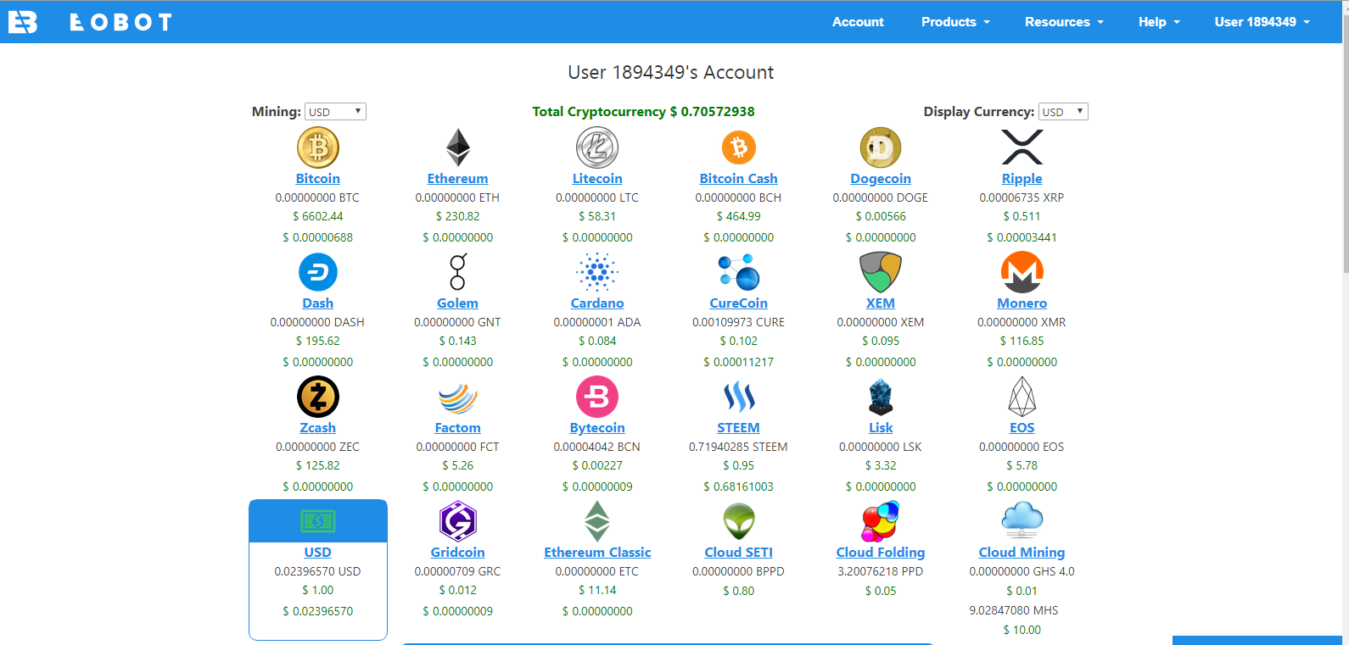The width and height of the screenshot is (1349, 645).
Task: Click the STEEM wave icon
Action: point(739,397)
